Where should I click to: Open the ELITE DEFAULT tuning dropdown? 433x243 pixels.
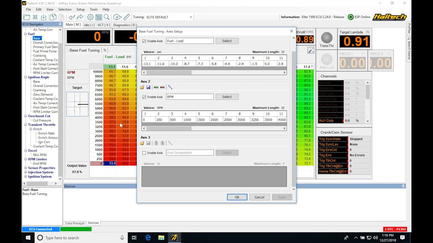click(x=190, y=17)
